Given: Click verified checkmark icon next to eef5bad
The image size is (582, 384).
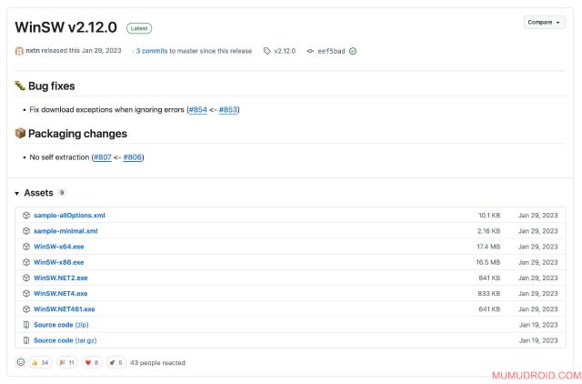Looking at the screenshot, I should point(353,51).
